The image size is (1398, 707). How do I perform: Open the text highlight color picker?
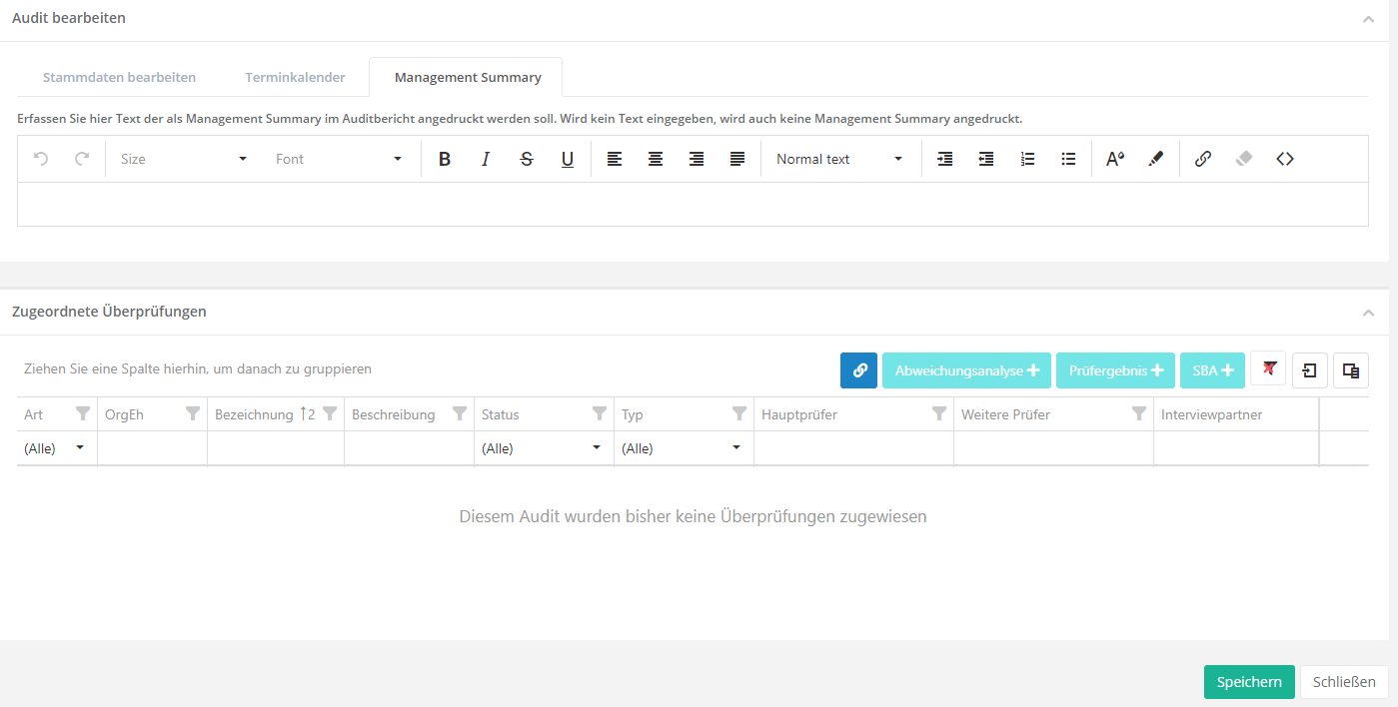click(x=1156, y=159)
